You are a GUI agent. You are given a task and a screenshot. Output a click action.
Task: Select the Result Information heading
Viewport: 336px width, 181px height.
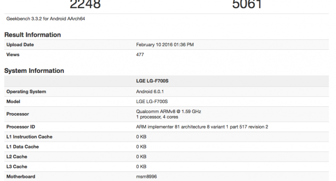coord(32,35)
